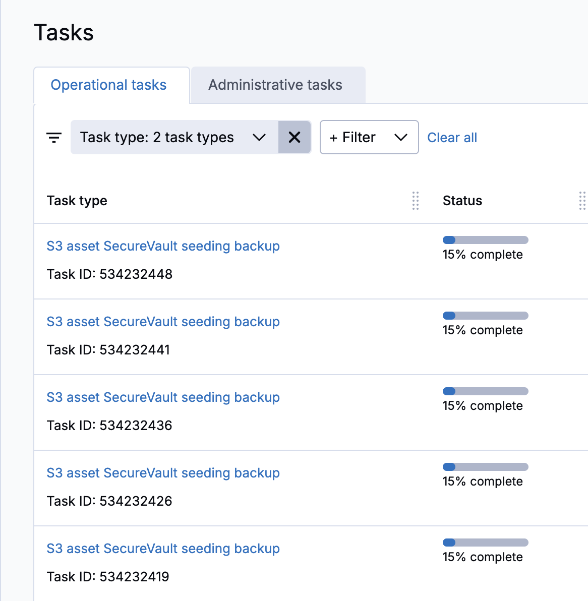The image size is (588, 601).
Task: Click progress bar for task 534232436
Action: click(485, 391)
